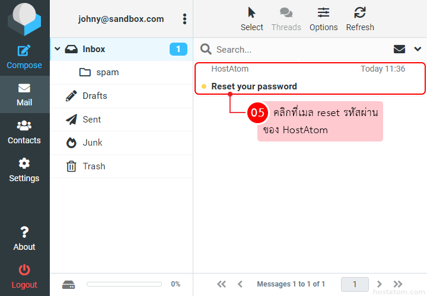Open the Trash folder
The width and height of the screenshot is (427, 296).
pos(94,166)
